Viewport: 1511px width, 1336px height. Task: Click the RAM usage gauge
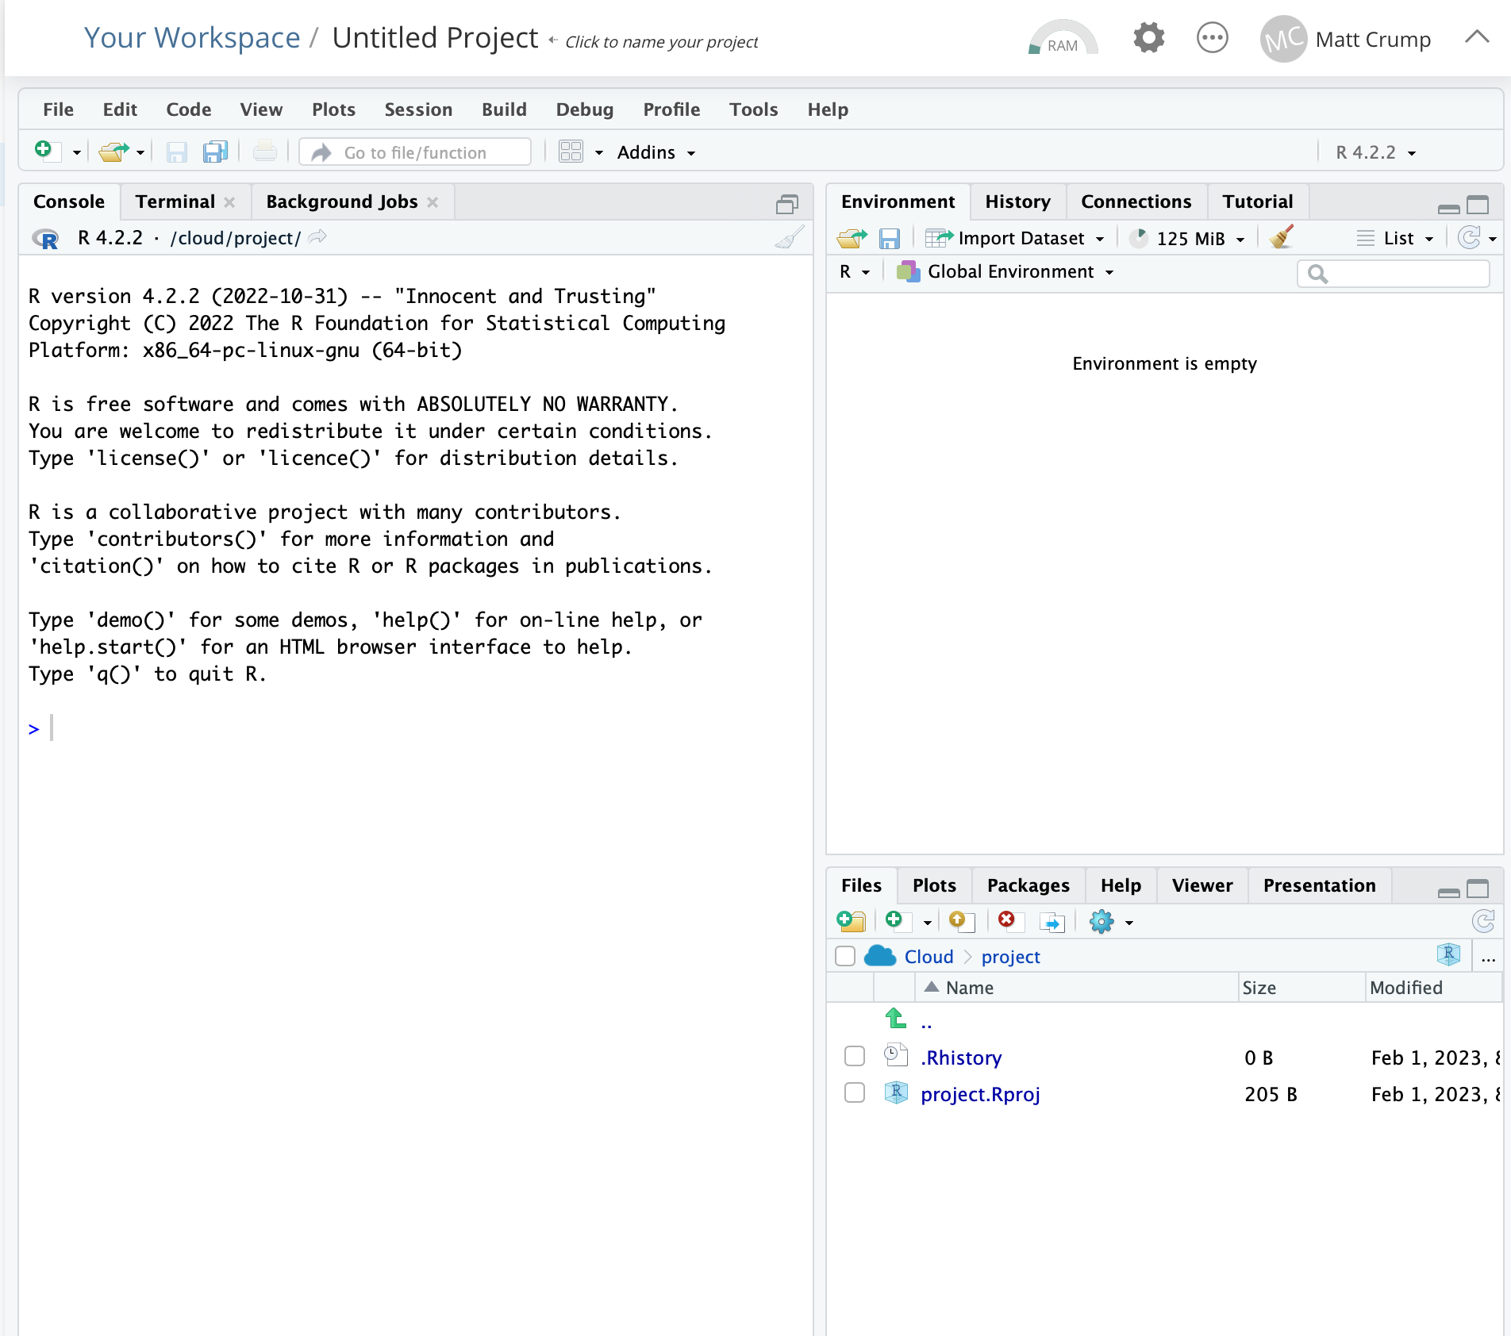pos(1063,37)
